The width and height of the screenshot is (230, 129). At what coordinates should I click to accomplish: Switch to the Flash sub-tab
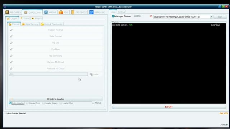(25, 18)
